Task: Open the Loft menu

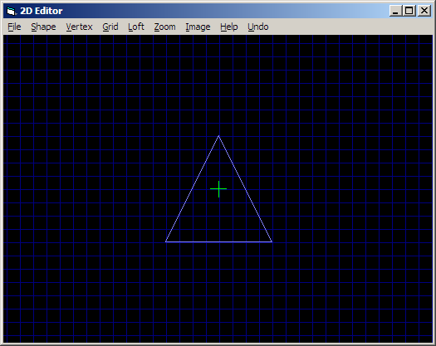Action: click(136, 27)
